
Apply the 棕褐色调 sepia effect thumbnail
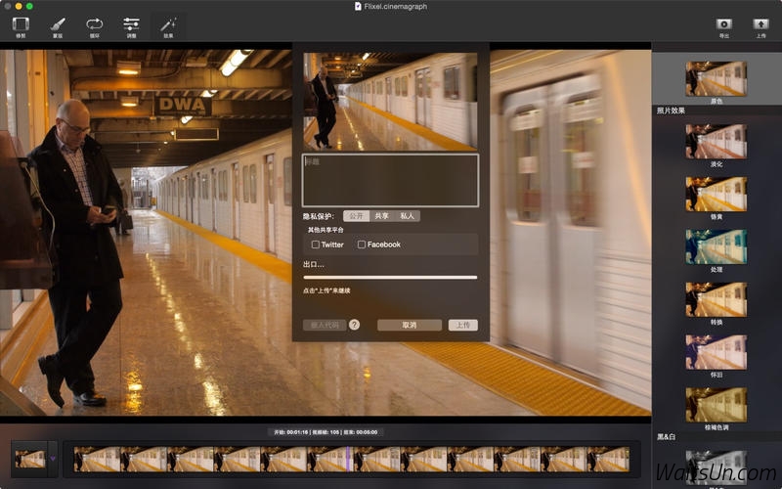(x=717, y=405)
